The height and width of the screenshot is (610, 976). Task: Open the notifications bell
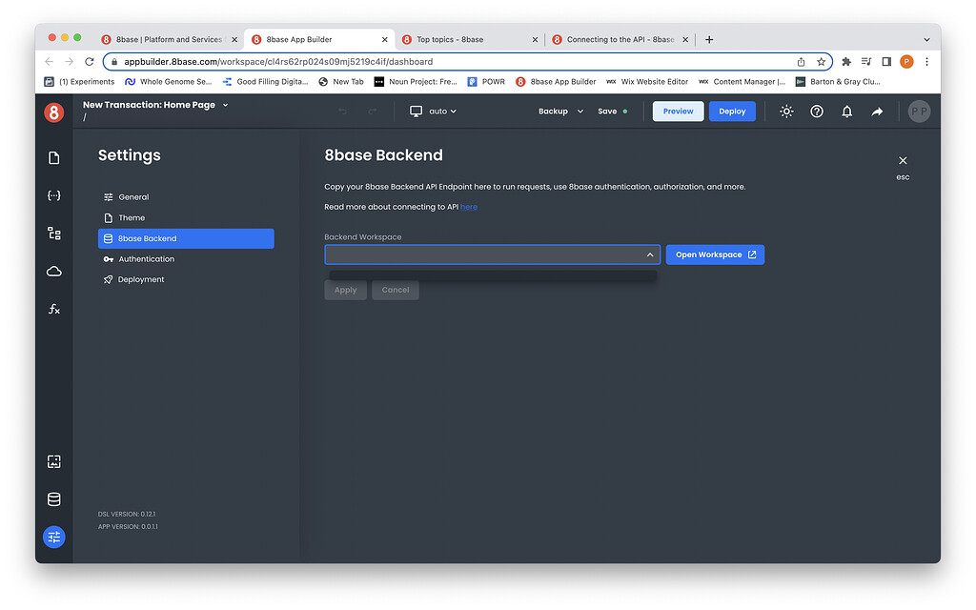coord(846,111)
